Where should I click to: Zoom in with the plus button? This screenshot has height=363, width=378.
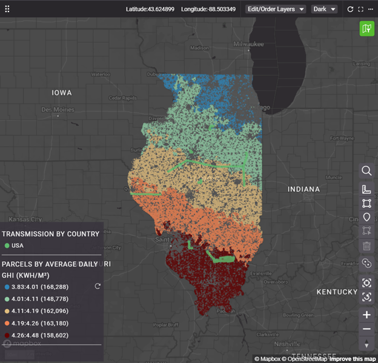point(366,315)
